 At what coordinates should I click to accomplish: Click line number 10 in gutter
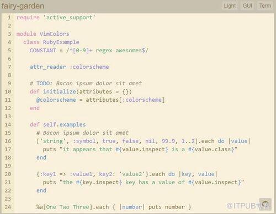tap(8, 92)
